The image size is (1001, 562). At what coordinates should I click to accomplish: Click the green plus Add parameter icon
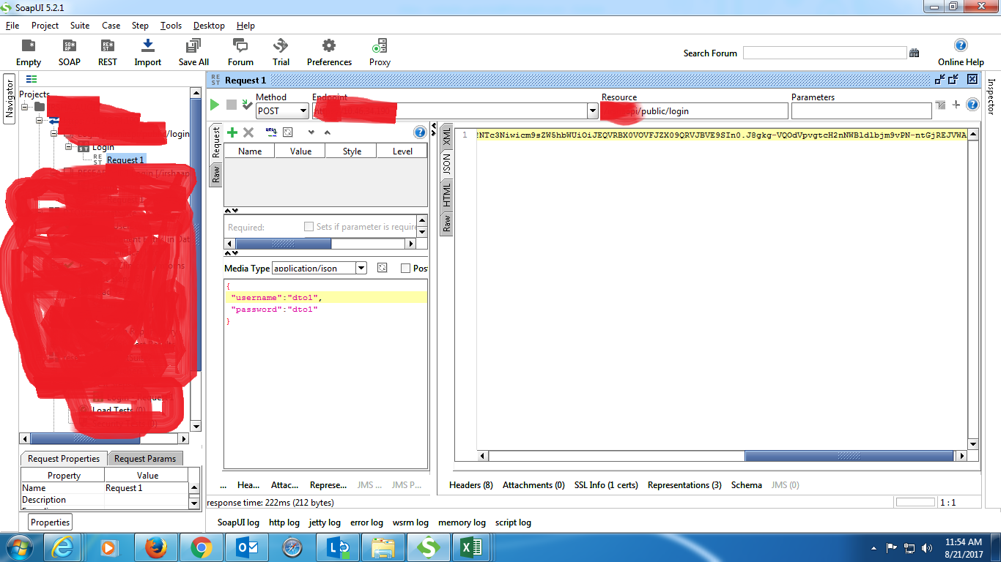(232, 132)
